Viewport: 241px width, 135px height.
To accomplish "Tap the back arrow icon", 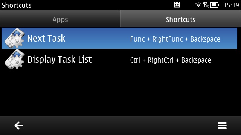I will tap(19, 126).
